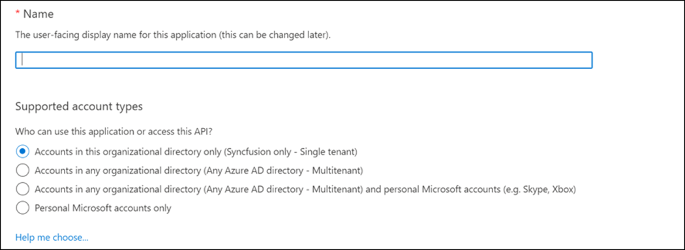The height and width of the screenshot is (250, 685).
Task: Choose the Multitenant-only Azure AD directory radio circle
Action: (x=22, y=170)
